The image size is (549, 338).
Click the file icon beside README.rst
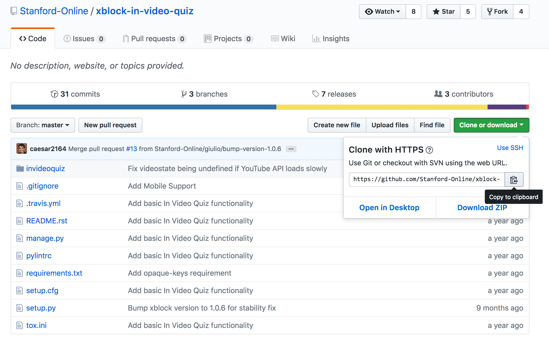(20, 221)
